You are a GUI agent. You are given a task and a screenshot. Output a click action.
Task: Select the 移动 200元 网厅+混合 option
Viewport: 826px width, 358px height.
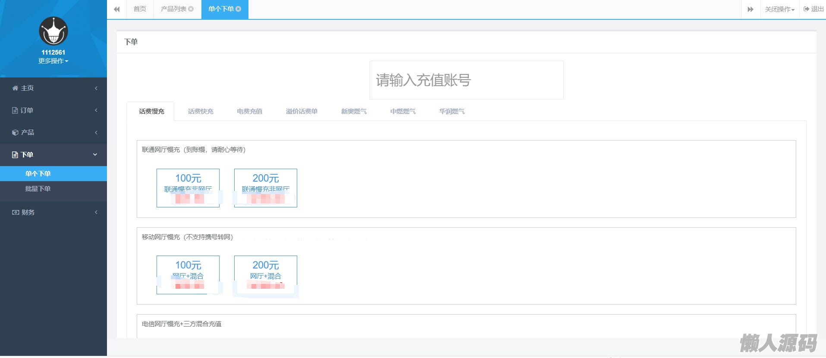coord(266,275)
